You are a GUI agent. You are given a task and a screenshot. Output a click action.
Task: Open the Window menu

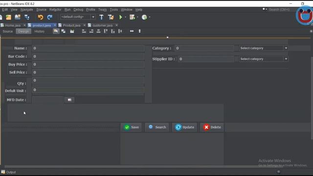click(x=127, y=10)
